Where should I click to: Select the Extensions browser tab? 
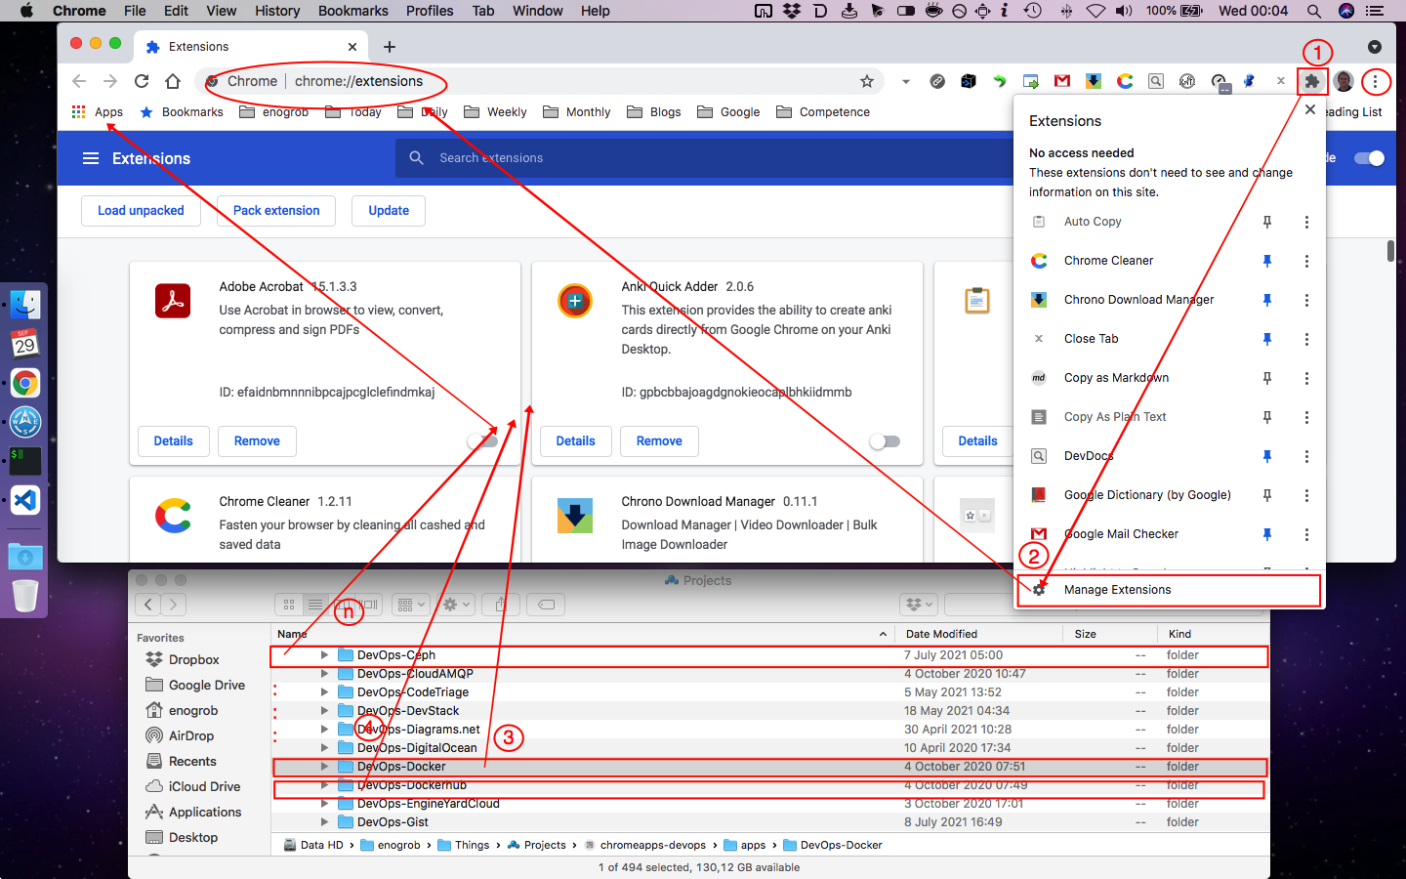[x=251, y=47]
